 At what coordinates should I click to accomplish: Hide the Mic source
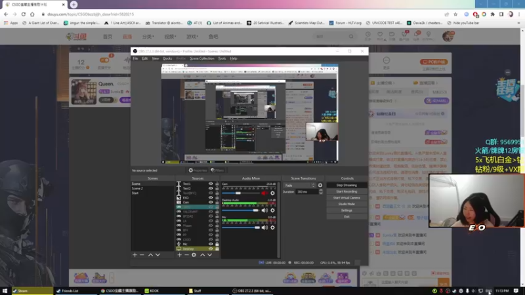point(211,244)
